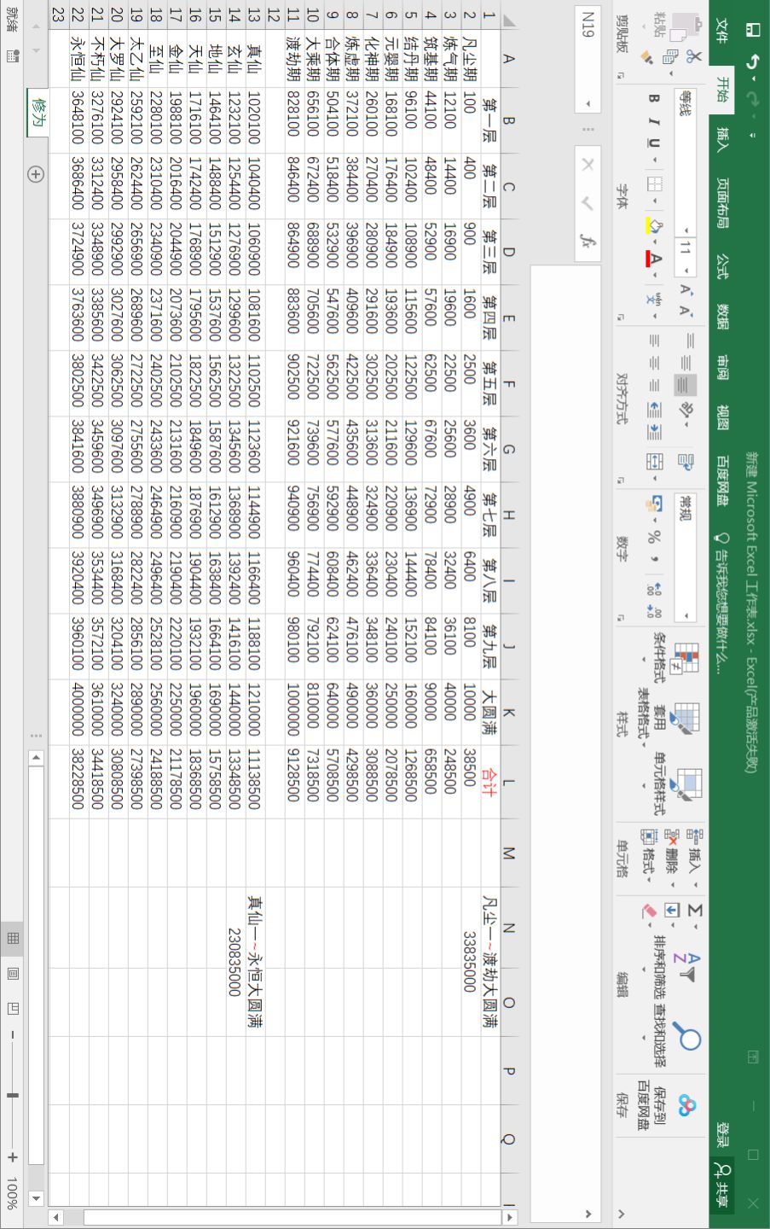
Task: Click the Merge and Center icon
Action: (x=654, y=462)
